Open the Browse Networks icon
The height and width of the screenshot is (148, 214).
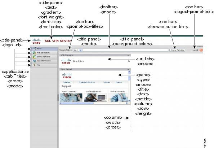click(34, 57)
